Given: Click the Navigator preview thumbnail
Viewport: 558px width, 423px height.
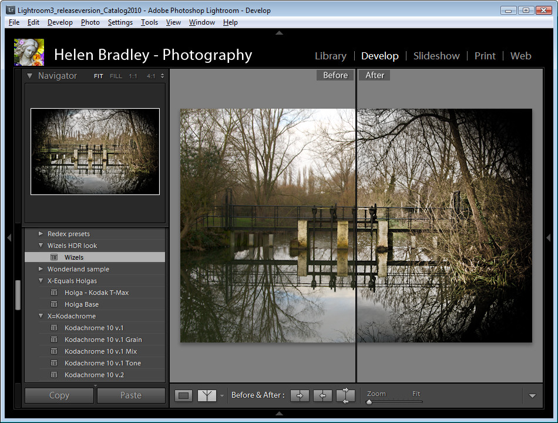Looking at the screenshot, I should point(95,152).
